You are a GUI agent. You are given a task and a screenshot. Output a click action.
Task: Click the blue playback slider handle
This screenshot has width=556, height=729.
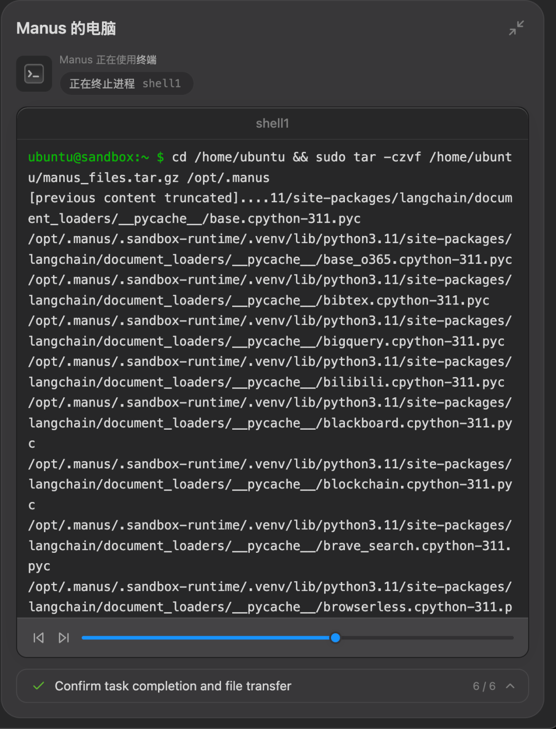[x=335, y=638]
